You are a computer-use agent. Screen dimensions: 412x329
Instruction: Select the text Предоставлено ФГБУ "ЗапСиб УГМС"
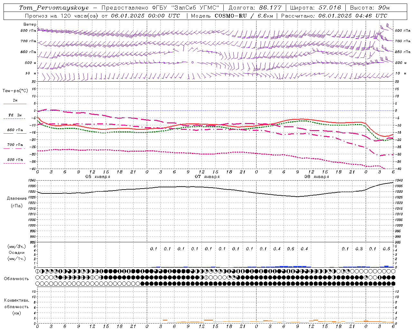(x=160, y=8)
